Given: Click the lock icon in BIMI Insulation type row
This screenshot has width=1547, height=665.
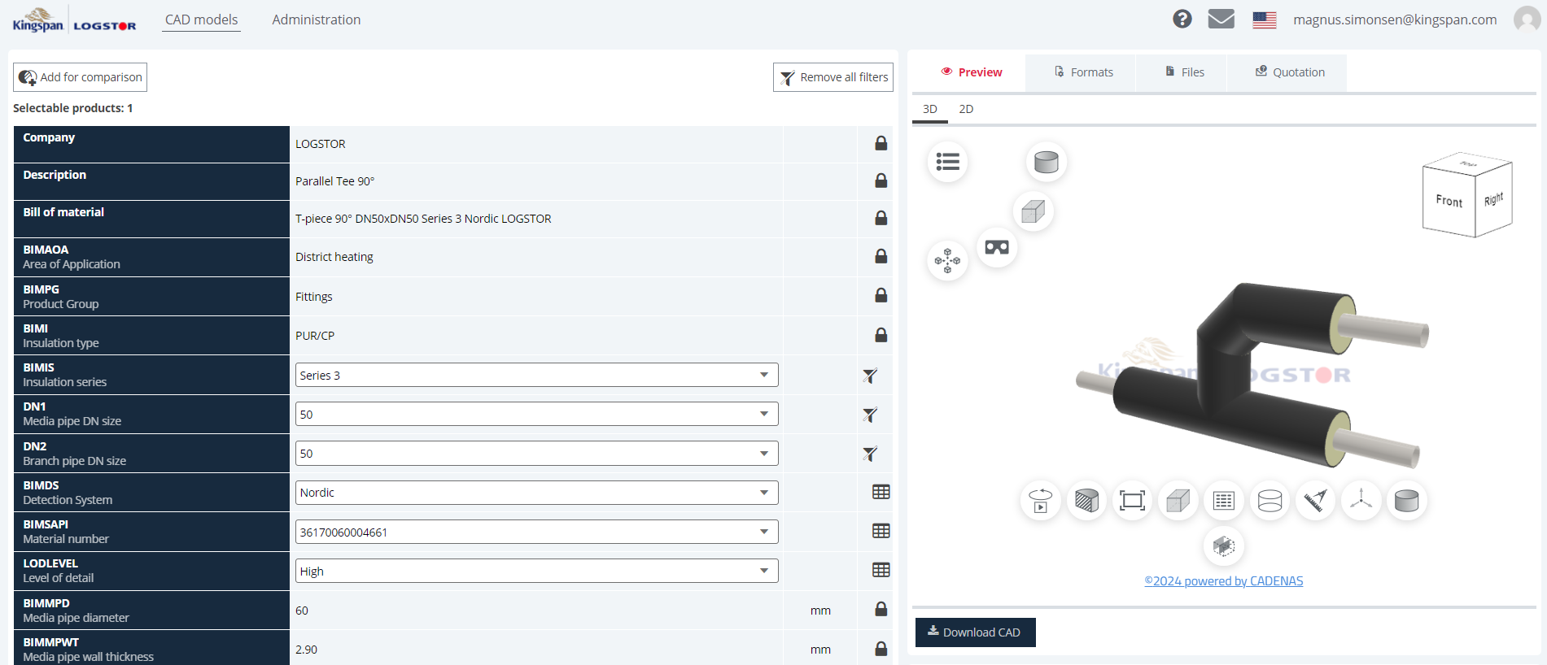Looking at the screenshot, I should click(x=881, y=335).
